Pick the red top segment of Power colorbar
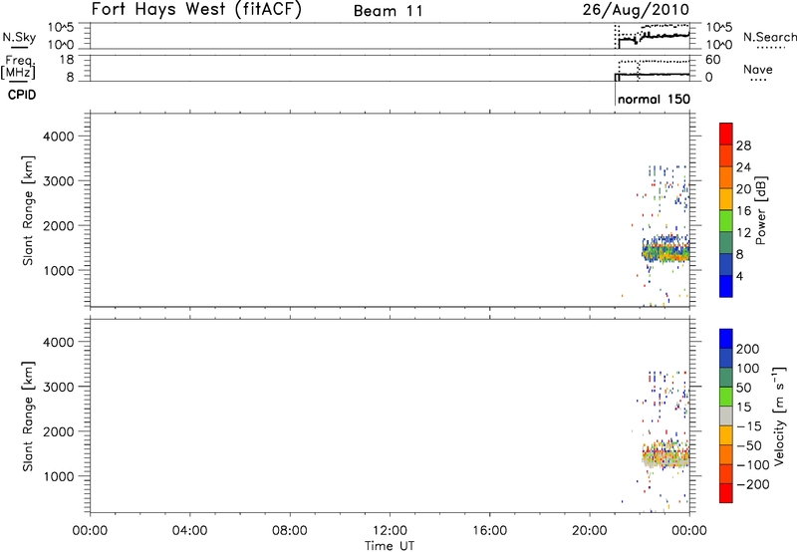Viewport: 797px width, 552px height. [x=726, y=134]
